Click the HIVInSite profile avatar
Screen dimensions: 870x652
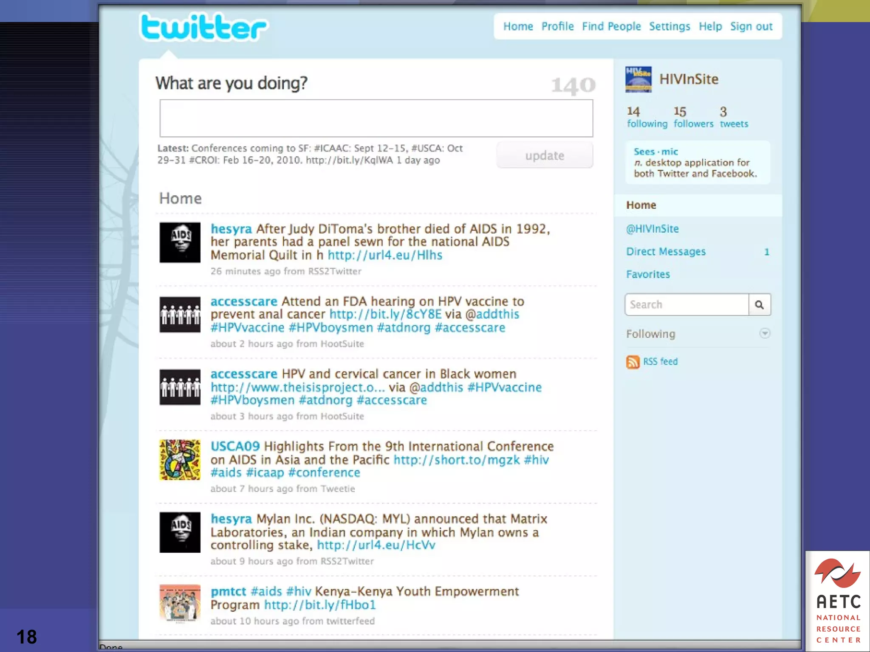(638, 79)
